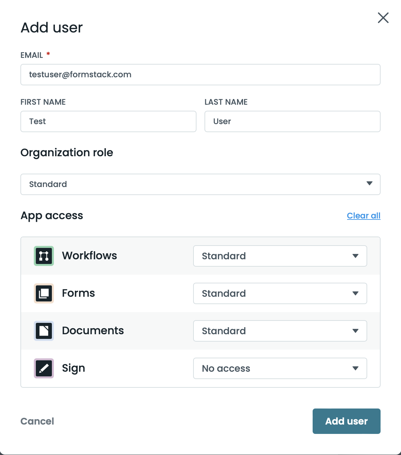
Task: Click the Sign app icon
Action: 44,368
